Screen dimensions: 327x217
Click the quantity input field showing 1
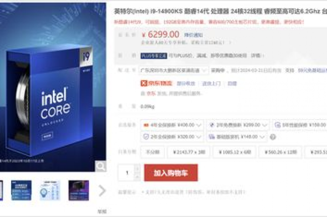(127, 173)
